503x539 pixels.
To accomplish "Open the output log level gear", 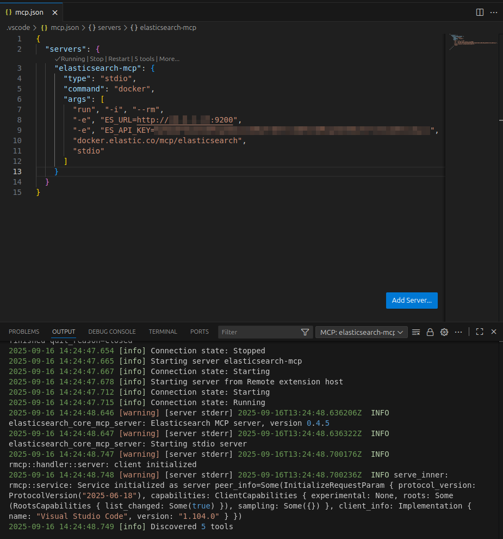I will point(444,332).
